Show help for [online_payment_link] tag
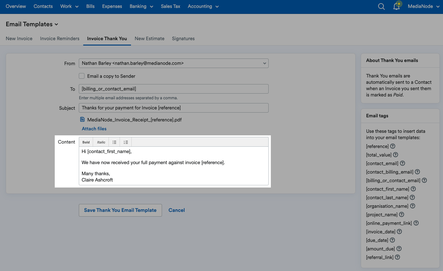 [x=416, y=223]
